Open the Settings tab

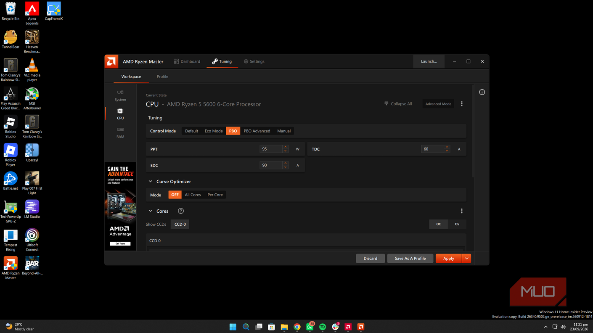tap(254, 61)
